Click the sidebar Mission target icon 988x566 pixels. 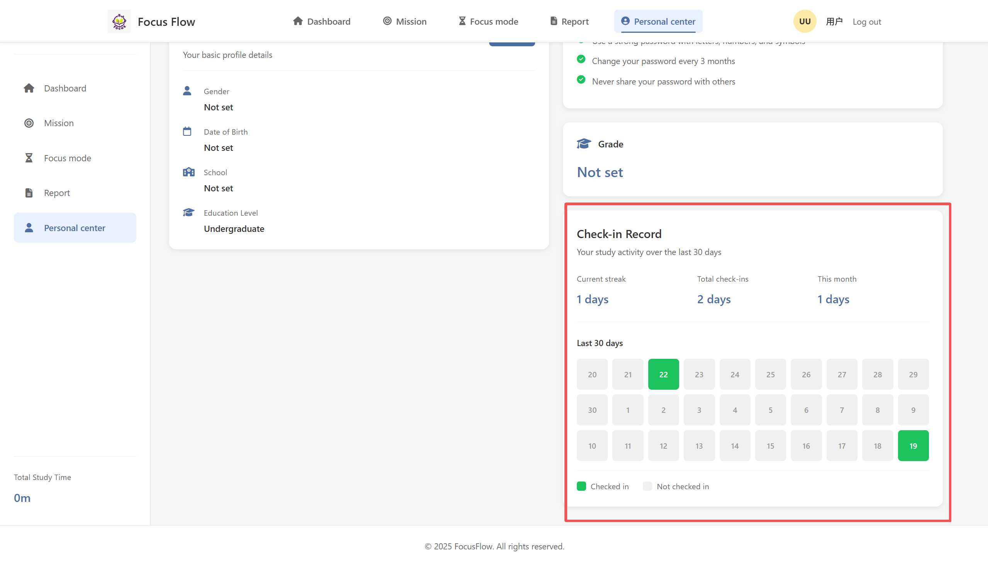click(29, 123)
